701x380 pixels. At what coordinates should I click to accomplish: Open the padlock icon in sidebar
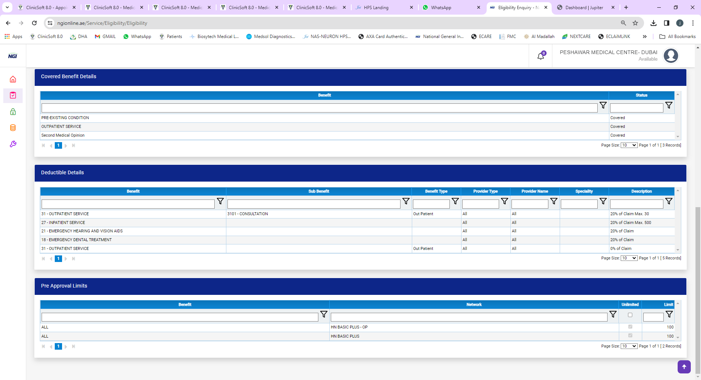click(x=13, y=112)
